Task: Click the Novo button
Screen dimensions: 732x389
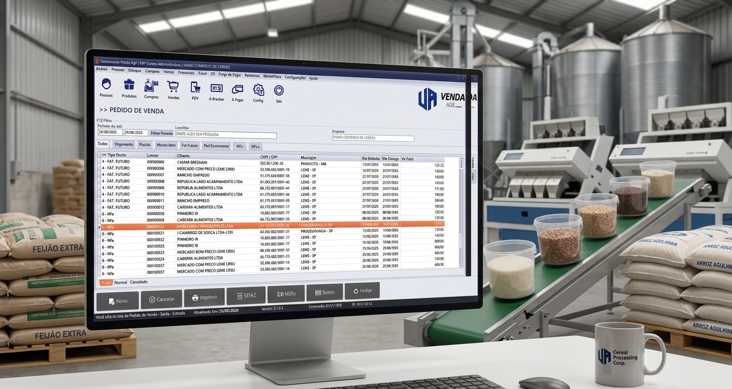Action: (x=118, y=301)
